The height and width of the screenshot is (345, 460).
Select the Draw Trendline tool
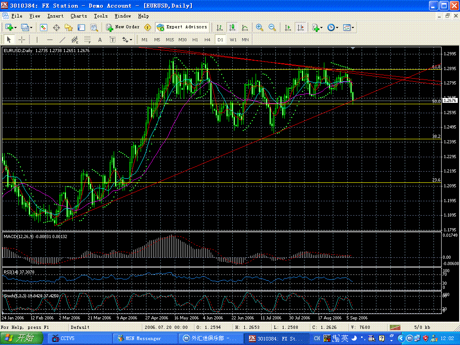click(62, 40)
